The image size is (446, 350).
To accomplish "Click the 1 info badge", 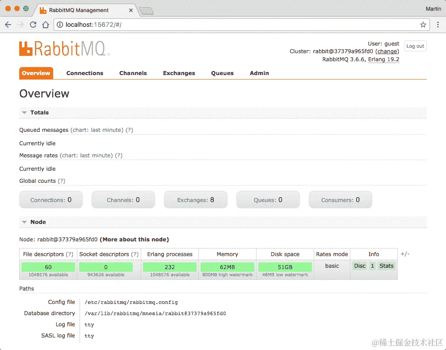I will pyautogui.click(x=372, y=266).
